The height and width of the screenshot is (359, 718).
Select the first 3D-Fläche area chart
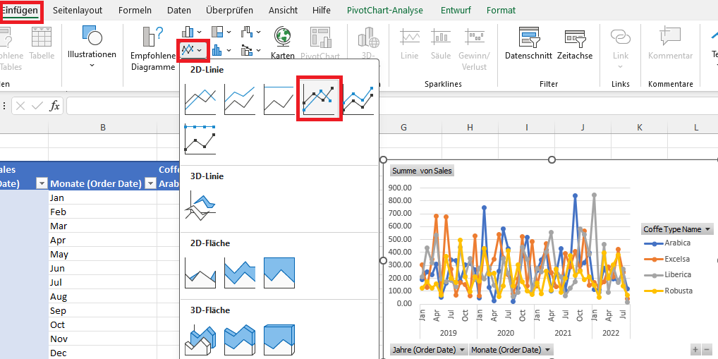point(200,339)
